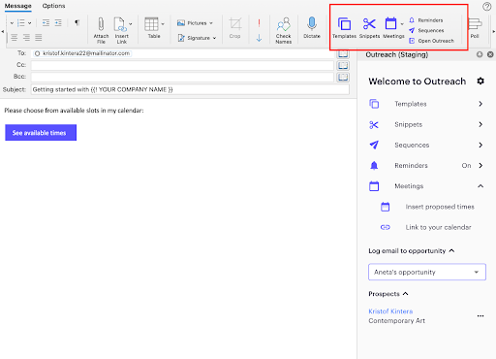This screenshot has height=359, width=496.
Task: Click into the Bcc field
Action: click(x=182, y=77)
